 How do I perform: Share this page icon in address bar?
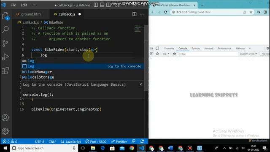coord(245,12)
